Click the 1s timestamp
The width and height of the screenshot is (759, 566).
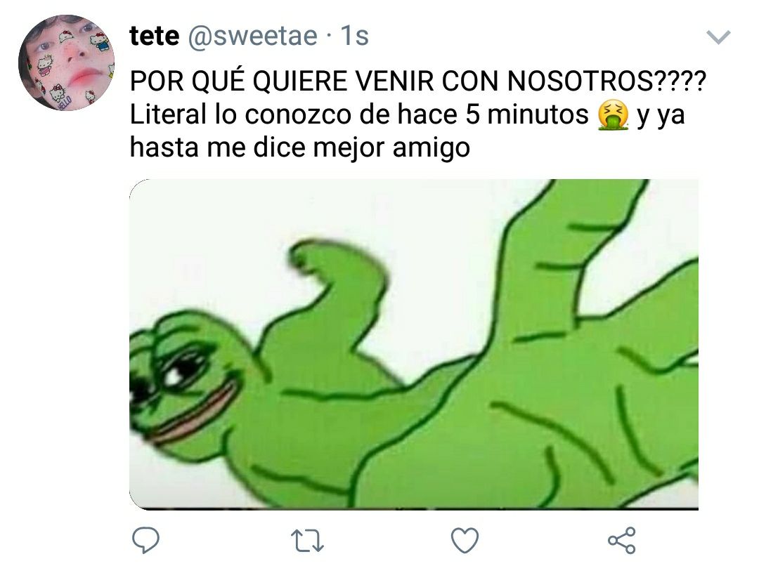(354, 37)
